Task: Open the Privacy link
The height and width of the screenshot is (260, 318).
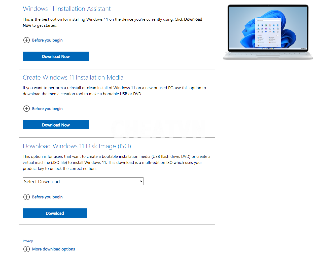Action: coord(28,241)
